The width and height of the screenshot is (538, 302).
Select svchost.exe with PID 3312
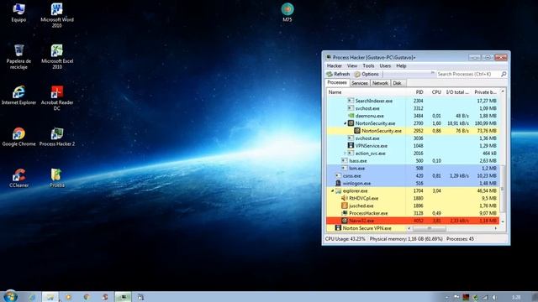[x=413, y=108]
